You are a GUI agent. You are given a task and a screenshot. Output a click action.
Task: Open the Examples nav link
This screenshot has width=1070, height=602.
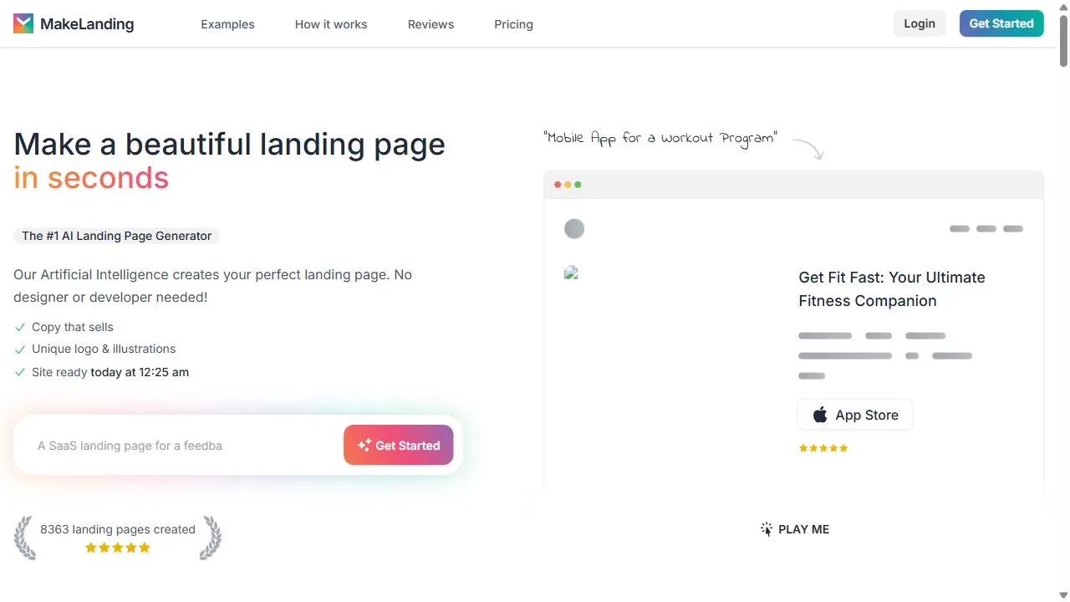227,24
